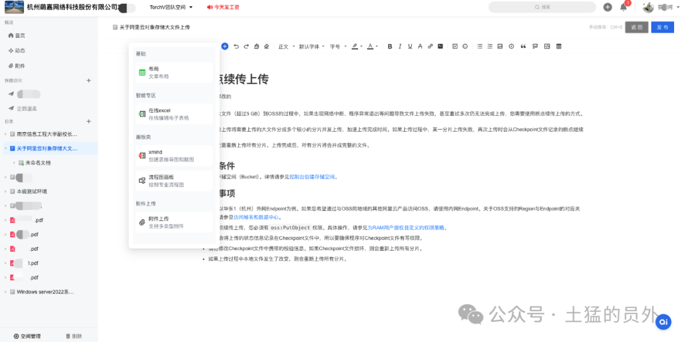Open the emoji picker
Screen dimensions: 681x342
coord(465,47)
